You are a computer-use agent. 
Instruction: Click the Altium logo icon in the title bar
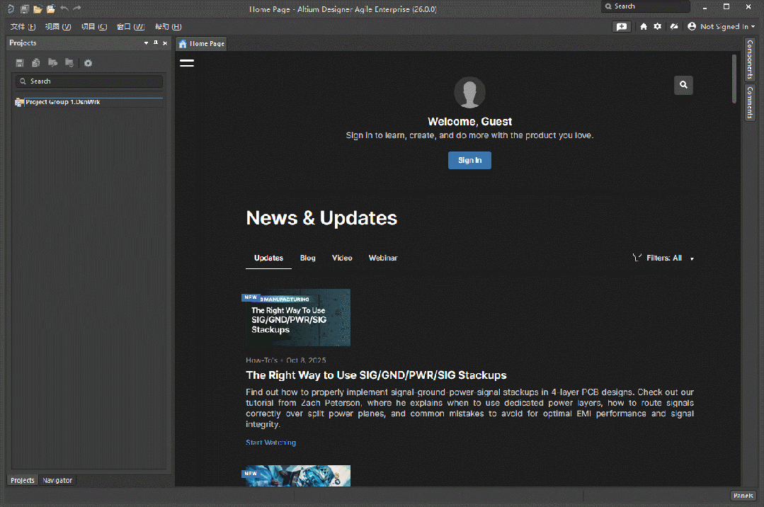point(11,8)
